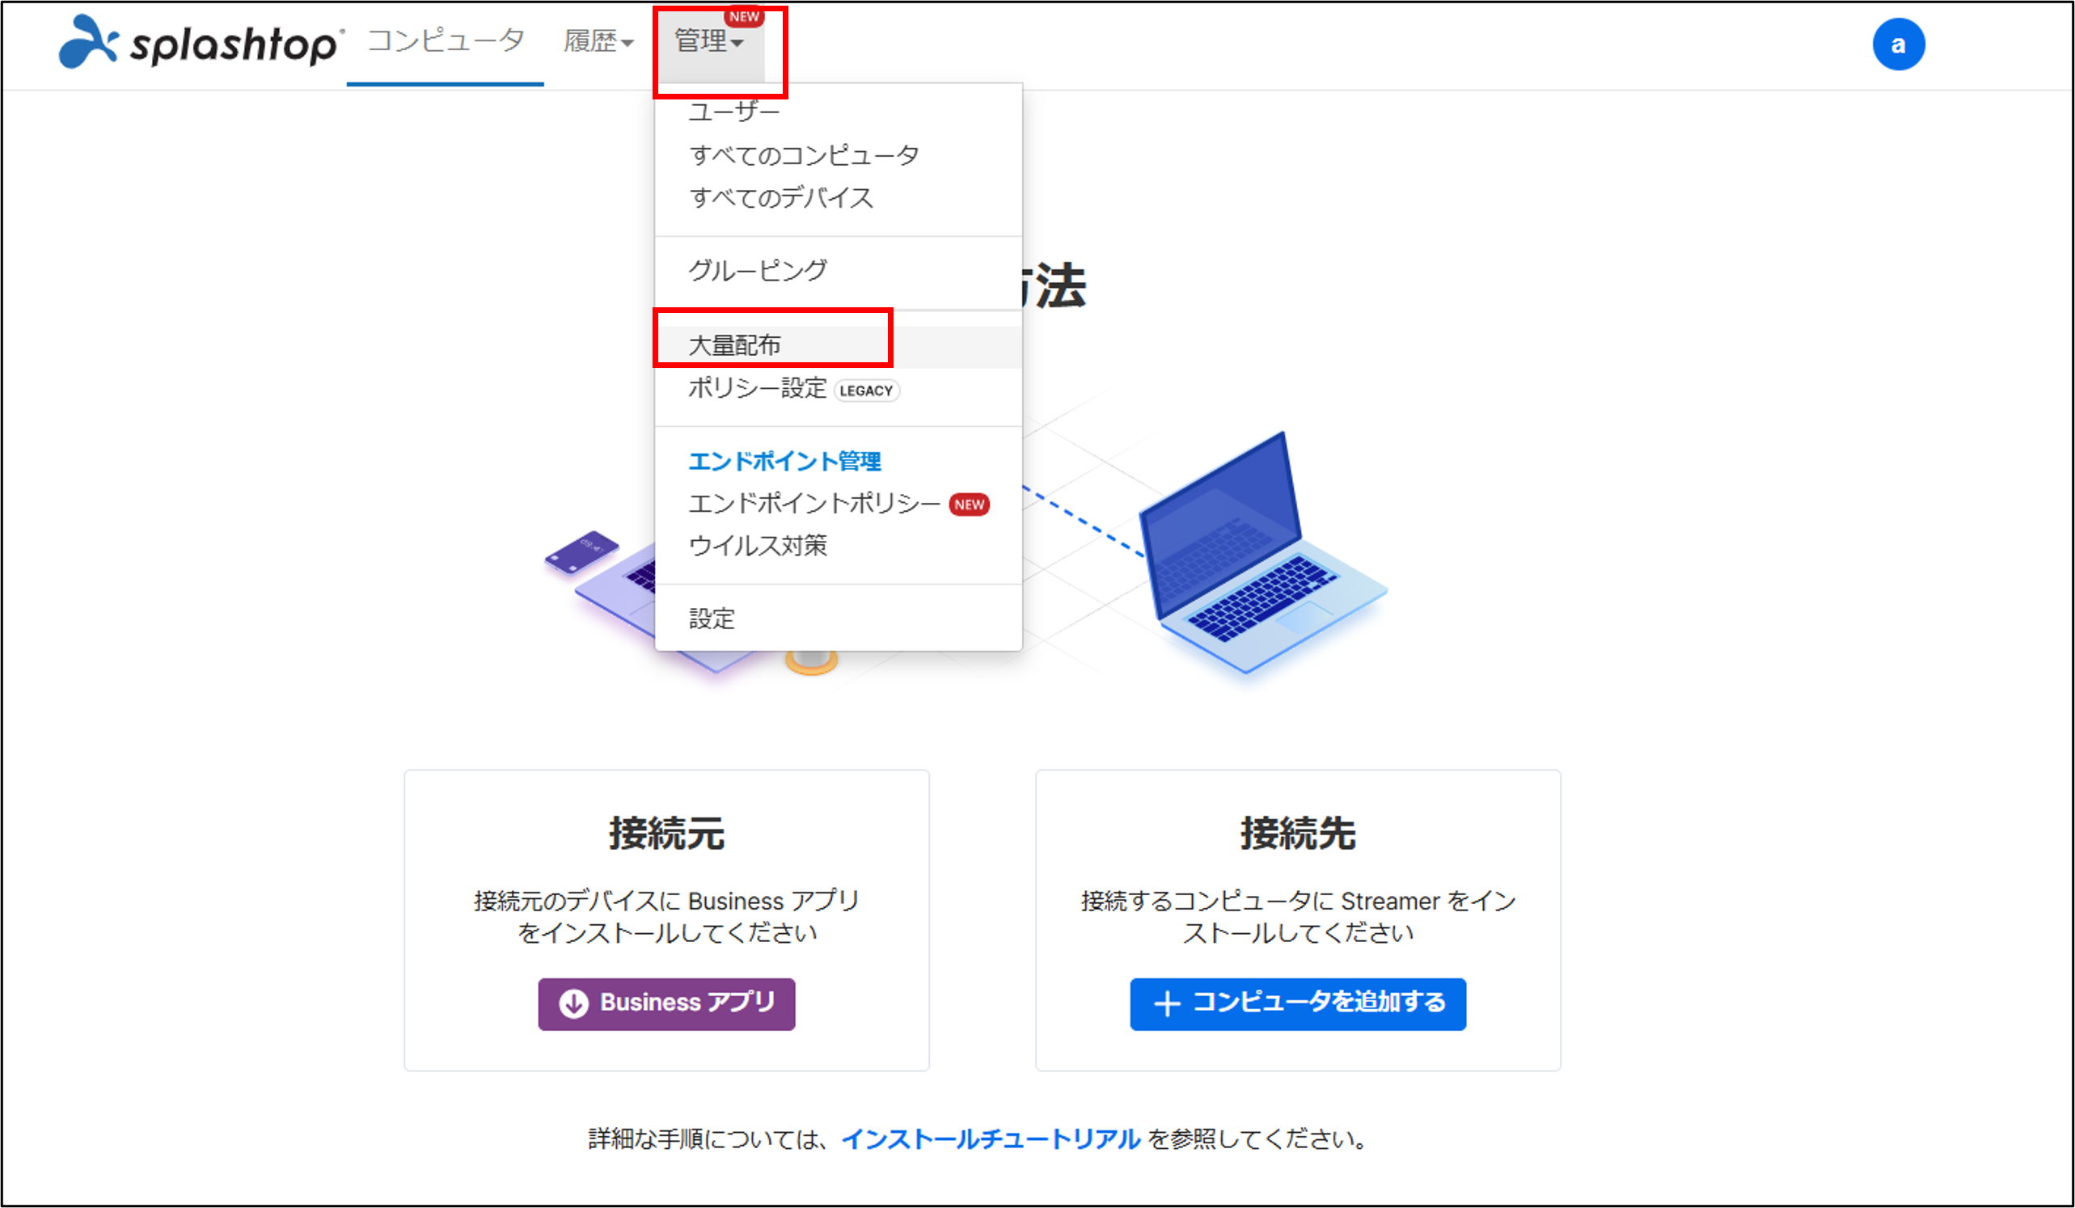The height and width of the screenshot is (1208, 2075).
Task: Select グルーピング in the menu
Action: 758,270
